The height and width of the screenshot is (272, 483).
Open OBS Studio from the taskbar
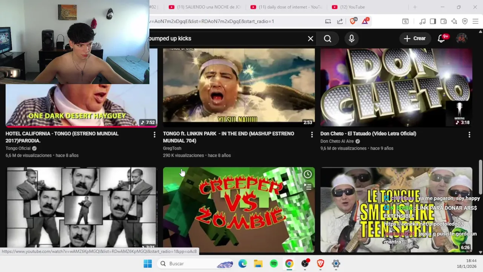[305, 264]
